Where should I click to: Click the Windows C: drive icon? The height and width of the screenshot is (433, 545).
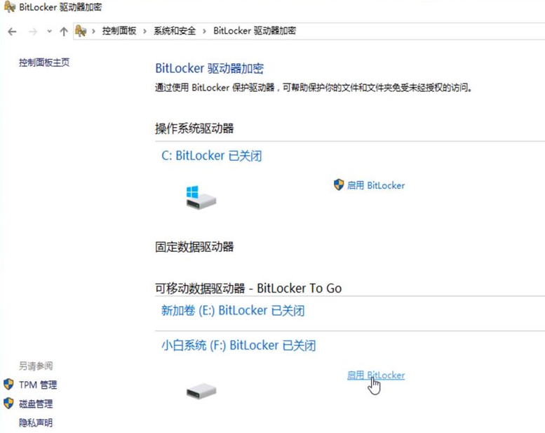point(201,197)
